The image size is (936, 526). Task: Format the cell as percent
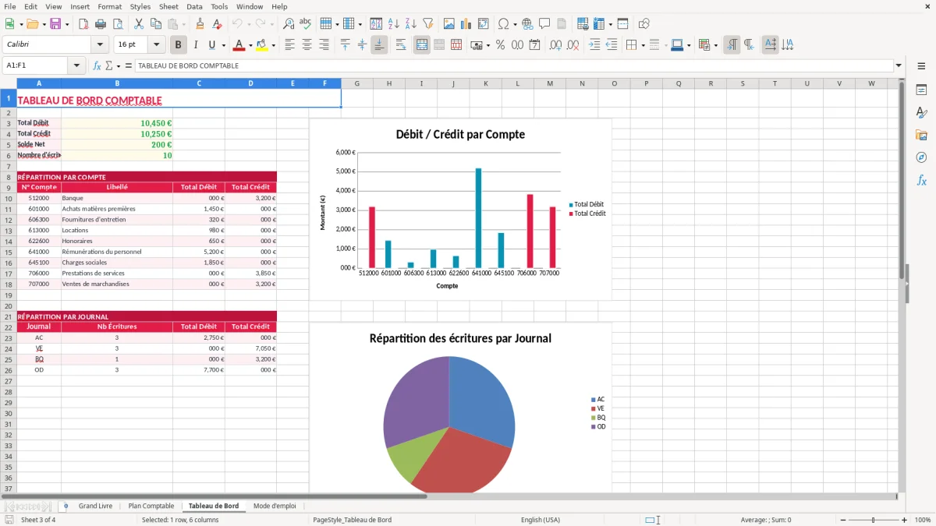(x=500, y=45)
